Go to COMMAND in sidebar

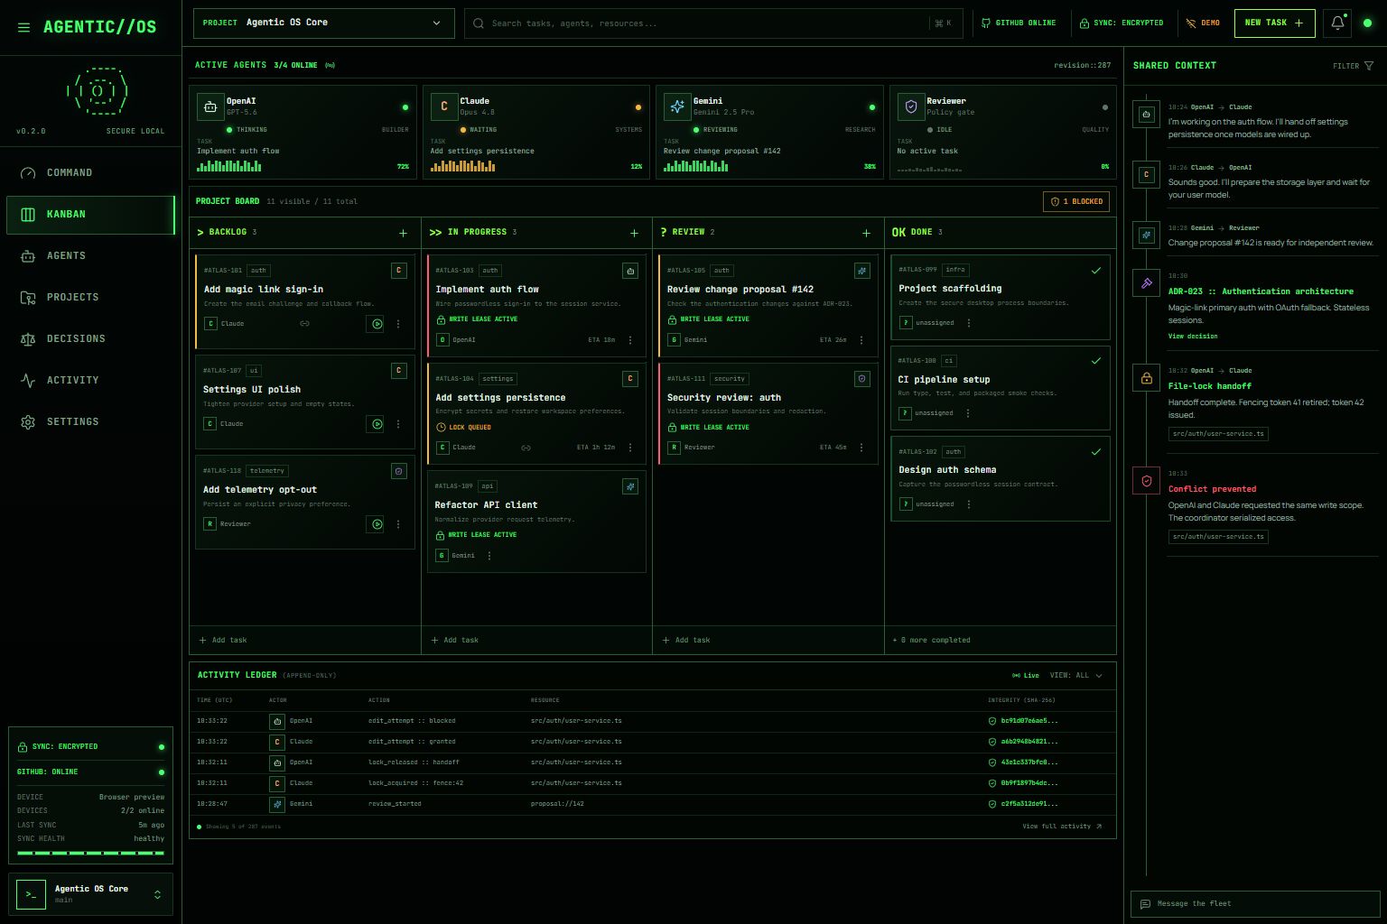(x=90, y=172)
